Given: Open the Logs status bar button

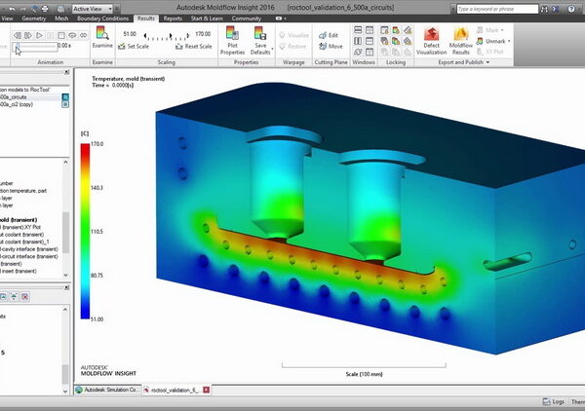Looking at the screenshot, I should click(554, 401).
